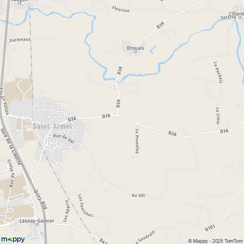Select the Drouais place marker

pyautogui.click(x=135, y=52)
